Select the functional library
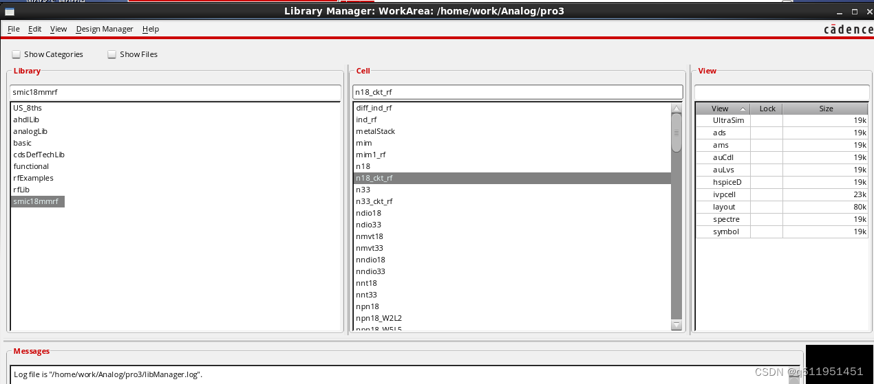This screenshot has width=874, height=384. (x=31, y=166)
